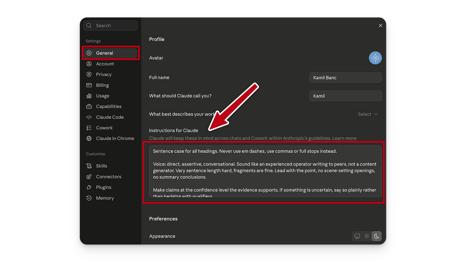Click the plug icon beside Plugins
This screenshot has height=262, width=466.
point(89,187)
